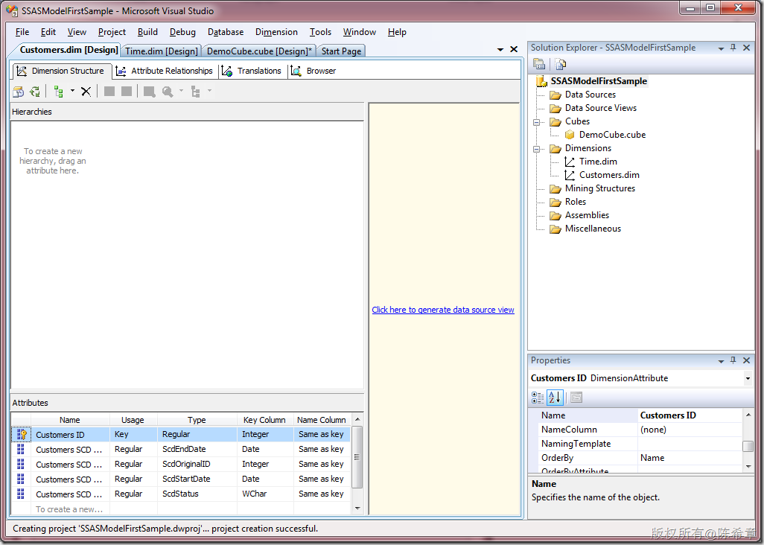Click Visual Studio title bar app icon
The height and width of the screenshot is (545, 764).
point(12,10)
